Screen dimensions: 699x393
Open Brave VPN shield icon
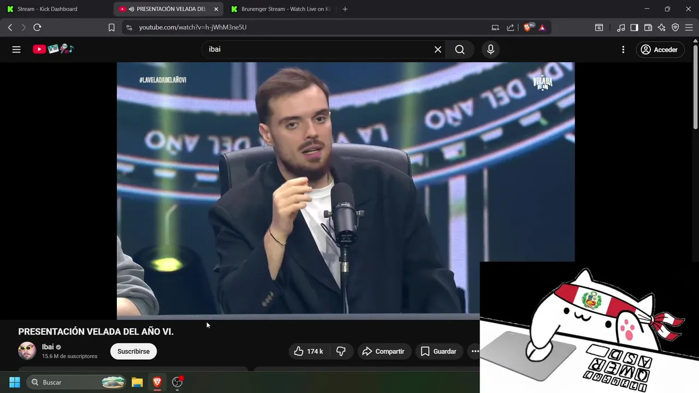click(x=676, y=27)
